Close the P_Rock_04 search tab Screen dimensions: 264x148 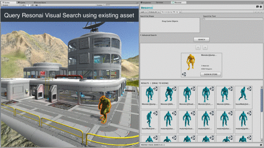coord(158,12)
